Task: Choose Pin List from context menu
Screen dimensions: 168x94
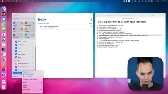Action: 33,72
